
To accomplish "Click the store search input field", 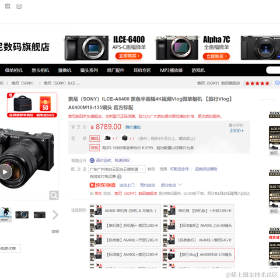I will tap(273, 70).
